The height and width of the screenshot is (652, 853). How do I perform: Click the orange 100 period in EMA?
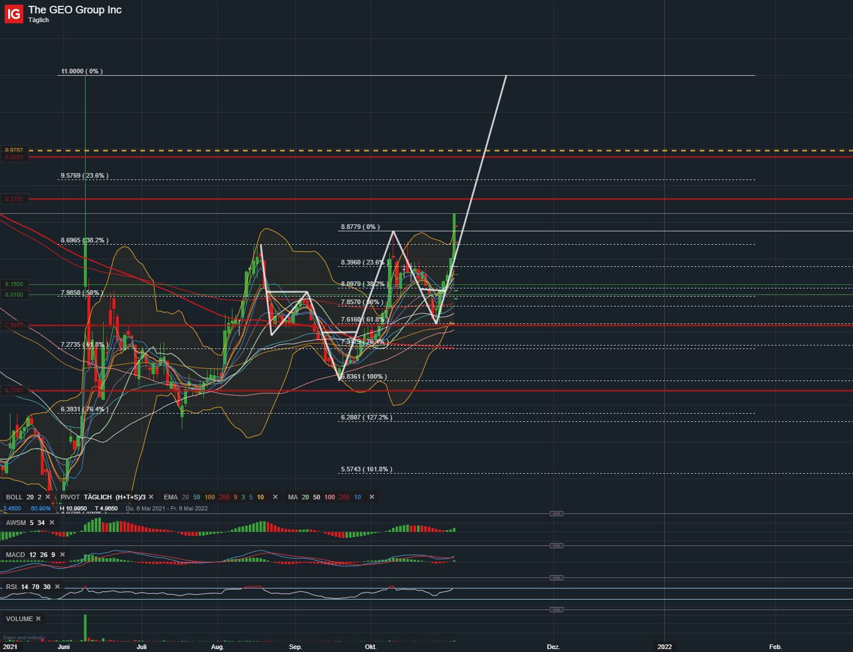(210, 497)
